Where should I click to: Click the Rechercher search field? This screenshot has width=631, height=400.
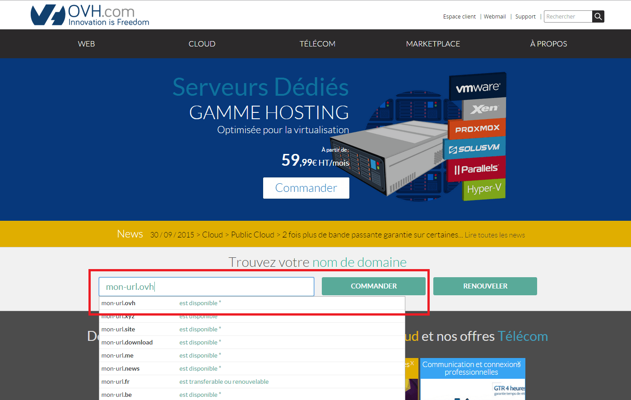[x=568, y=17]
